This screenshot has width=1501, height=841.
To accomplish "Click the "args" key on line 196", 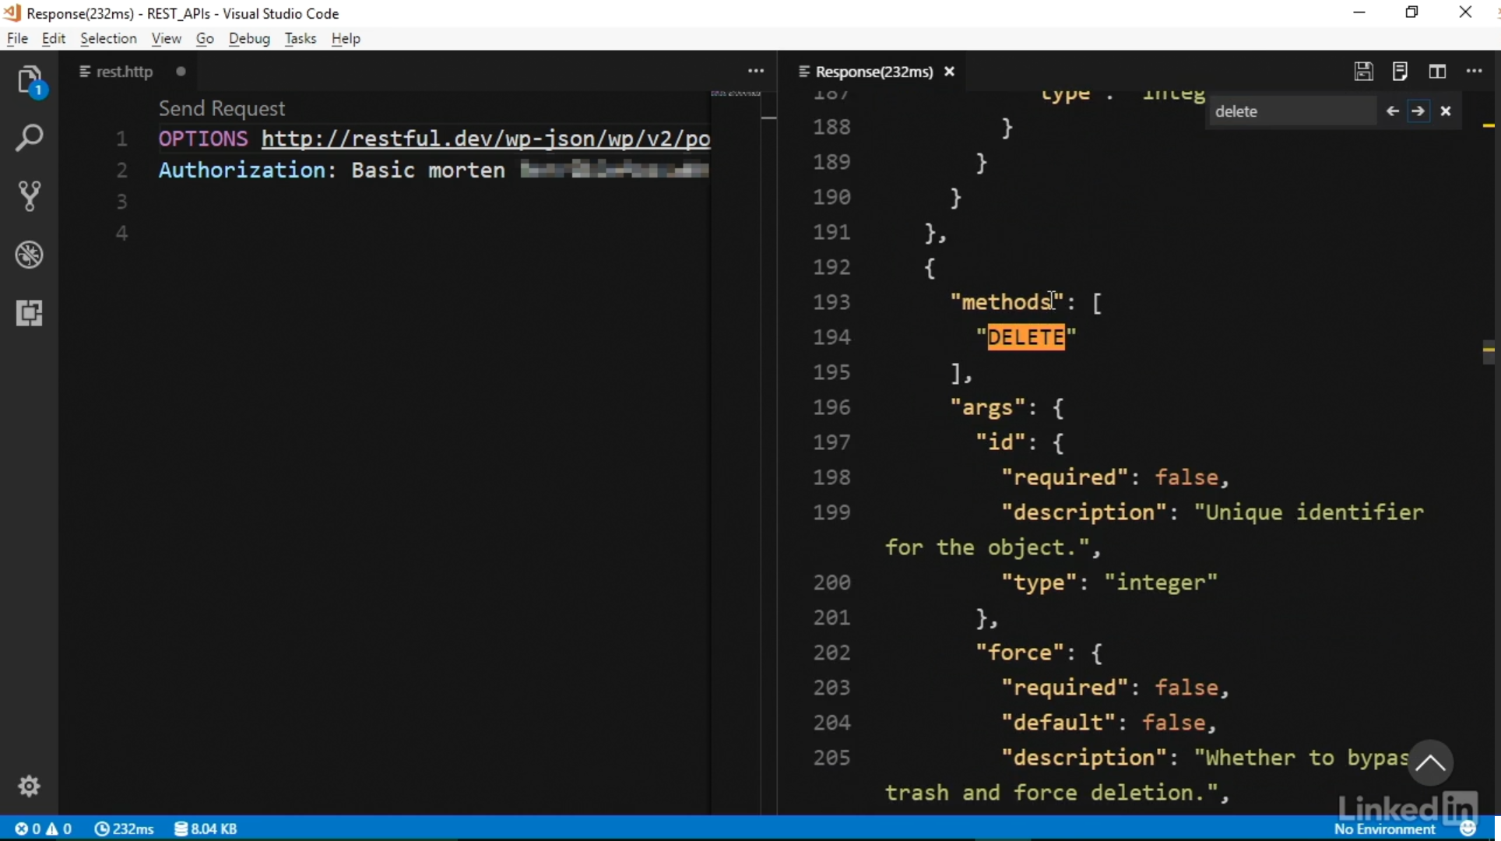I will coord(988,407).
